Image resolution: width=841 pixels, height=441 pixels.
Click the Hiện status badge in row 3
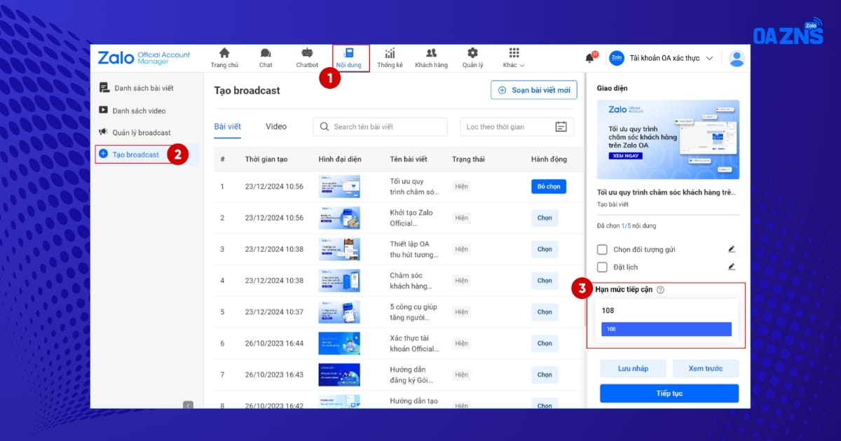[461, 249]
